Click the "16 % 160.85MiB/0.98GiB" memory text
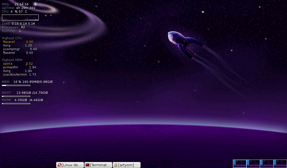This screenshot has width=287, height=168. pyautogui.click(x=33, y=82)
